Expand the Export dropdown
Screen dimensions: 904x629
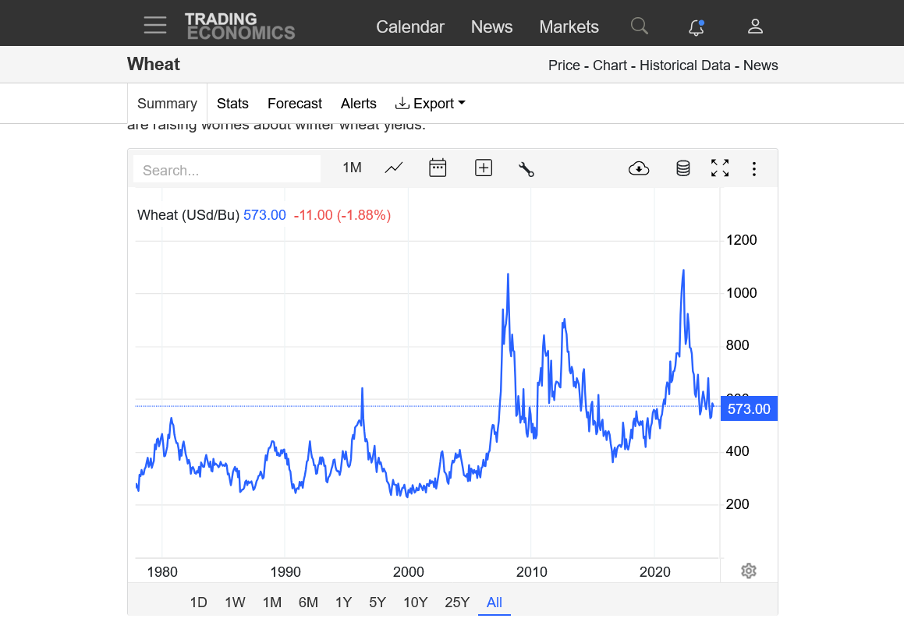coord(431,104)
